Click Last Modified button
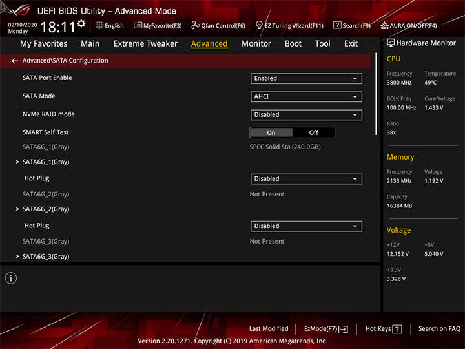 [269, 329]
